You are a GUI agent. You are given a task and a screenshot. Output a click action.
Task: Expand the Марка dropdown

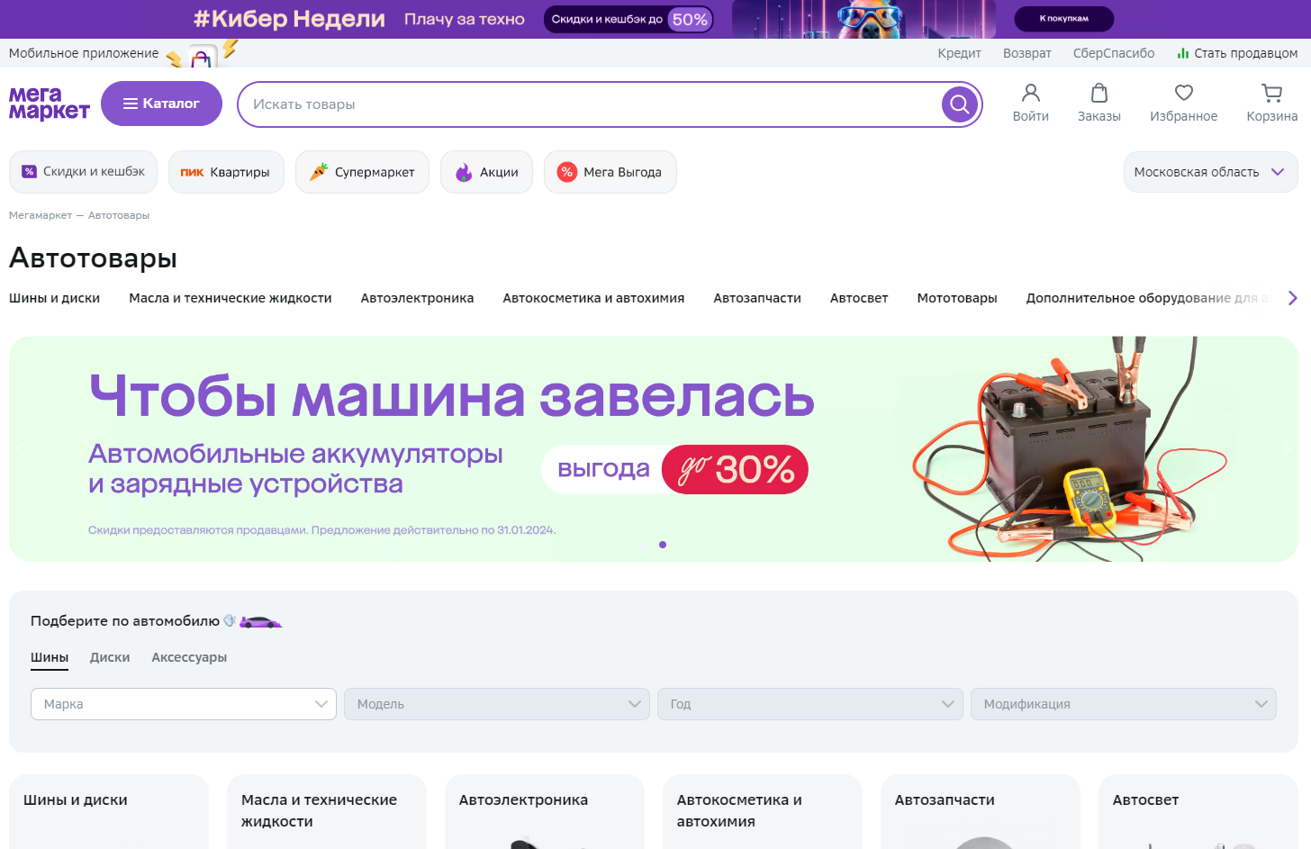coord(184,704)
